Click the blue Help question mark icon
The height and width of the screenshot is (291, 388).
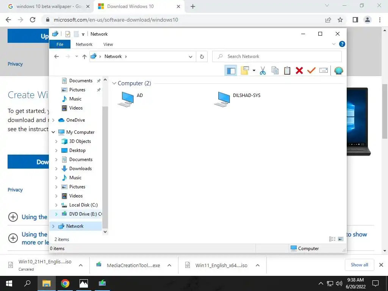pos(342,44)
